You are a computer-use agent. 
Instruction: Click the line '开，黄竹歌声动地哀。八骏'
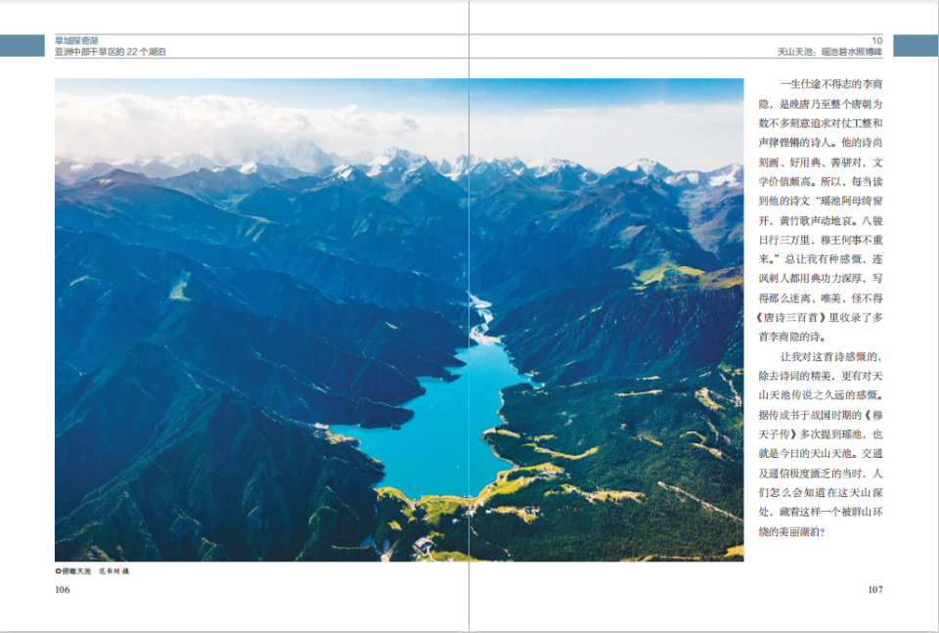tap(821, 220)
